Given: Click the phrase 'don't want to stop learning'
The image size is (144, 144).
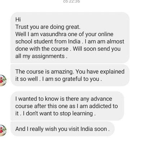Looking at the screenshot, I should tap(59, 114).
